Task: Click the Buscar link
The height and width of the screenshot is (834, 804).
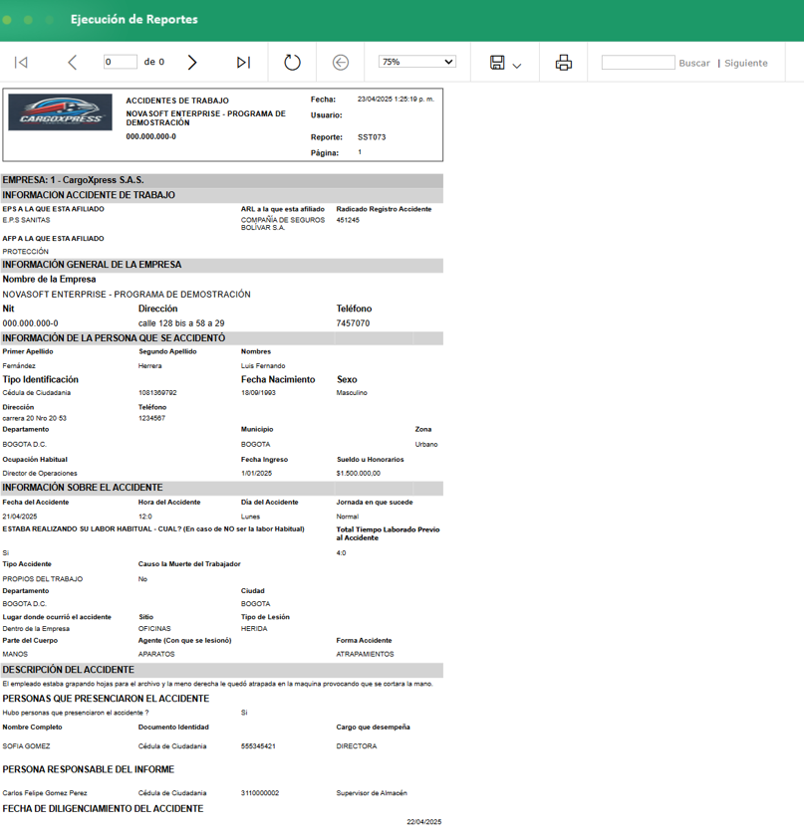Action: click(x=694, y=63)
